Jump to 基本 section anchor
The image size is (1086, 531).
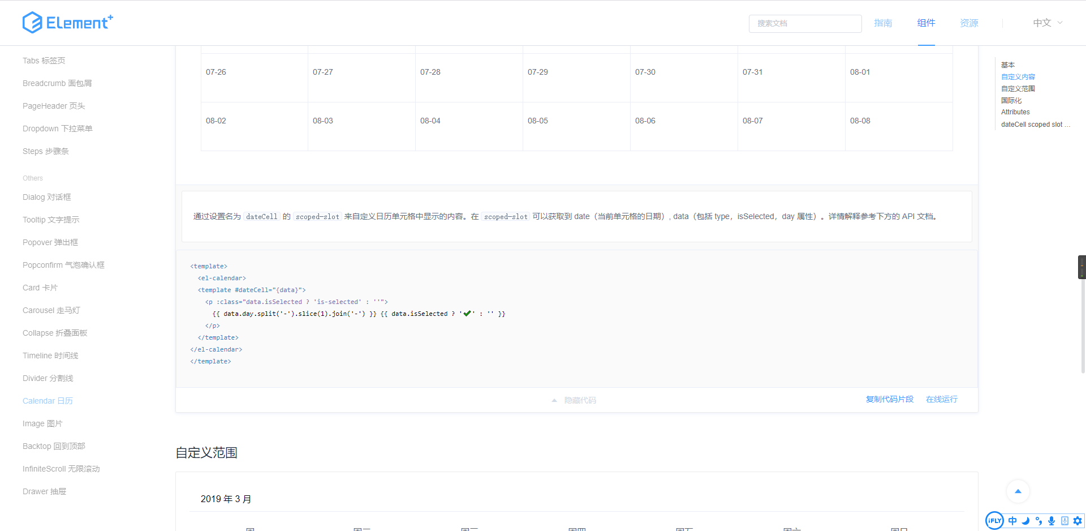pyautogui.click(x=1008, y=65)
